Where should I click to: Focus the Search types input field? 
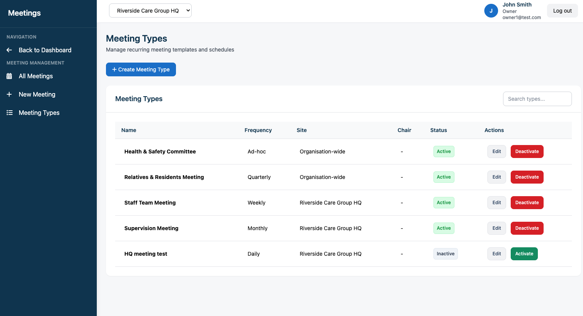point(537,99)
